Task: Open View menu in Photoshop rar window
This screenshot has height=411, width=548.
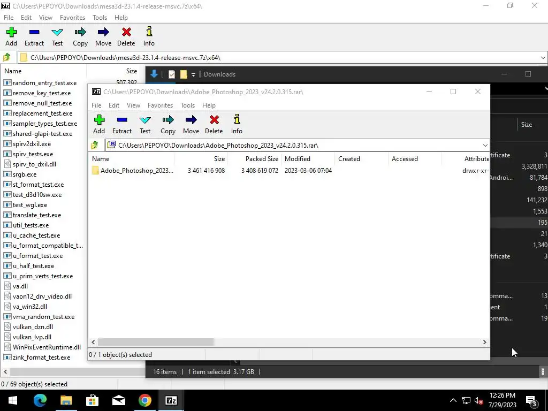Action: [133, 105]
